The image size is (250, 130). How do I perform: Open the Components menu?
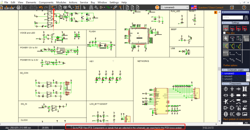coord(46,2)
